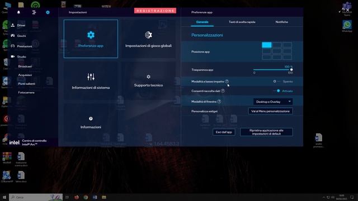Select the bottom-right app position cell
Screen dimensions: 358x201
click(287, 57)
